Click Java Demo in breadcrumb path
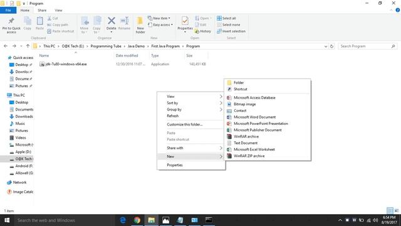The width and height of the screenshot is (401, 226). (x=137, y=46)
